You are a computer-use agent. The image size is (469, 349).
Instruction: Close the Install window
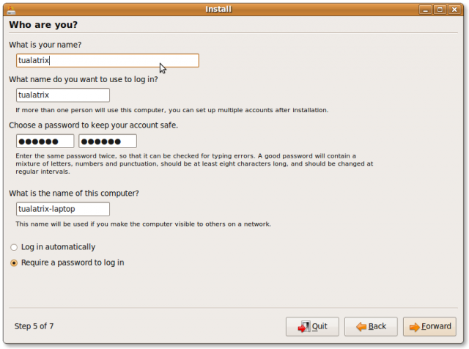click(455, 9)
